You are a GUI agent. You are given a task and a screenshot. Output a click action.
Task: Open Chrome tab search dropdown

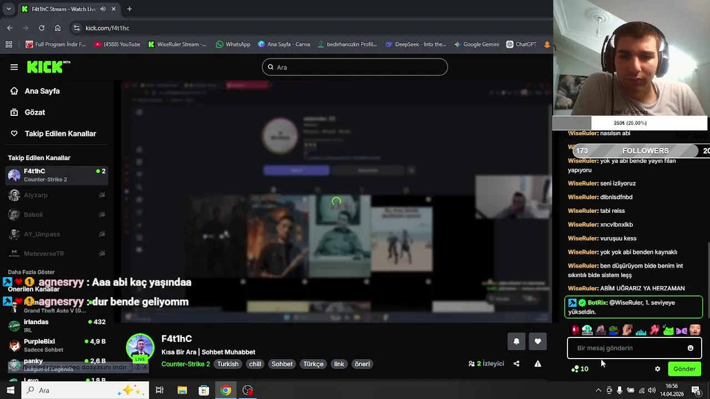8,9
